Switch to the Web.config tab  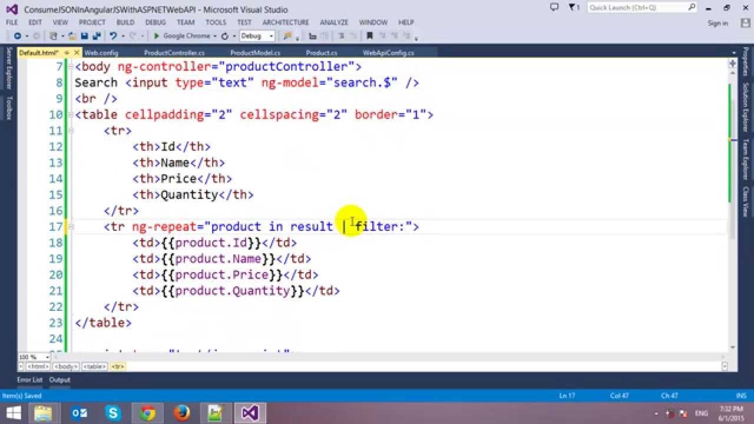101,53
